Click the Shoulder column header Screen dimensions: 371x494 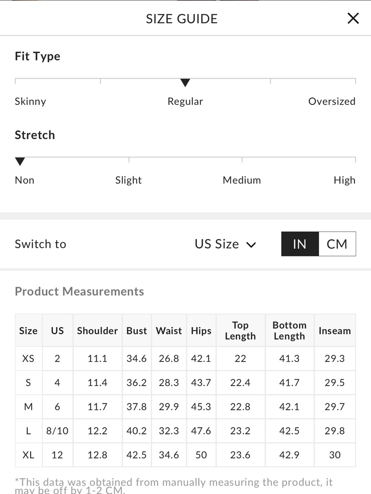[98, 331]
